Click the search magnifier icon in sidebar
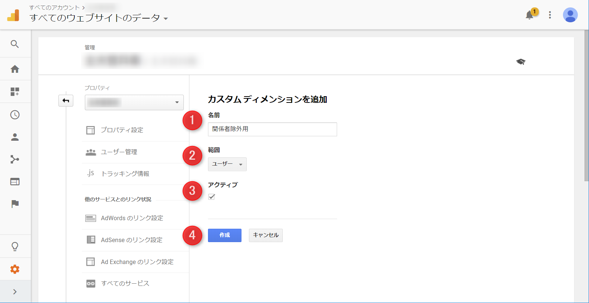 pos(15,44)
